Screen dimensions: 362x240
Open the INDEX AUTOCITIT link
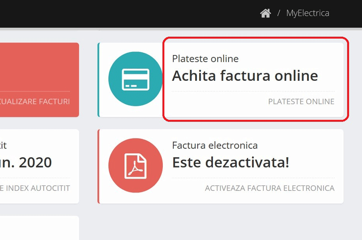tap(35, 188)
